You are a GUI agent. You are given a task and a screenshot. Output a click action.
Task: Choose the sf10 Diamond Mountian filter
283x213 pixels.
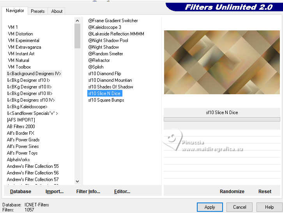110,80
